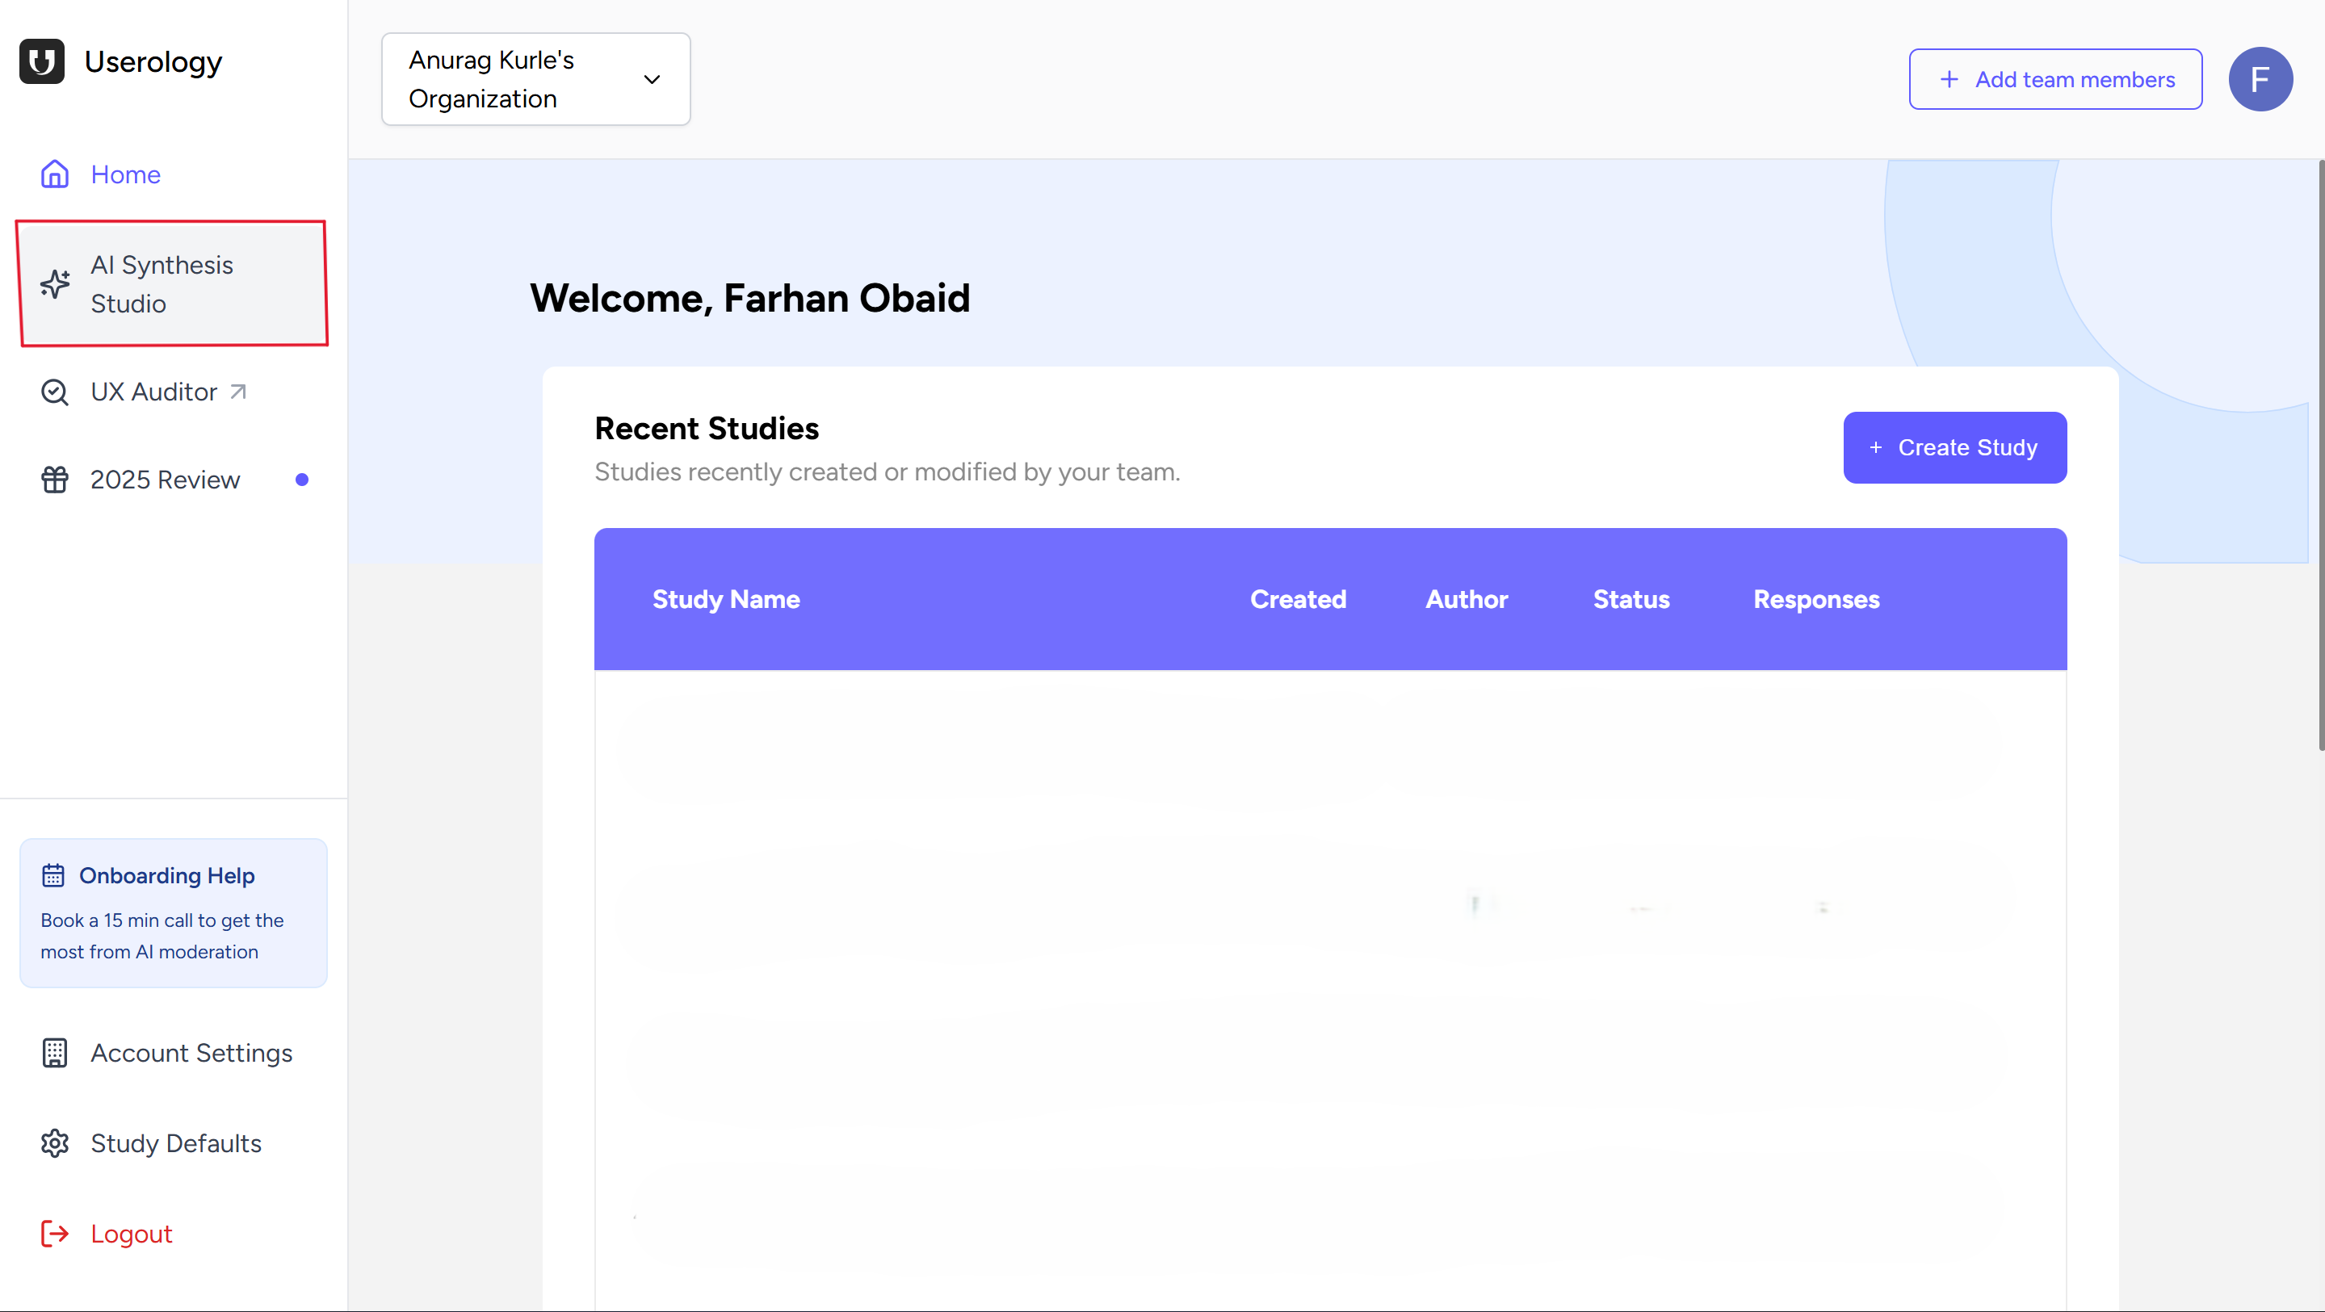
Task: Click the external link arrow on UX Auditor
Action: [x=237, y=392]
